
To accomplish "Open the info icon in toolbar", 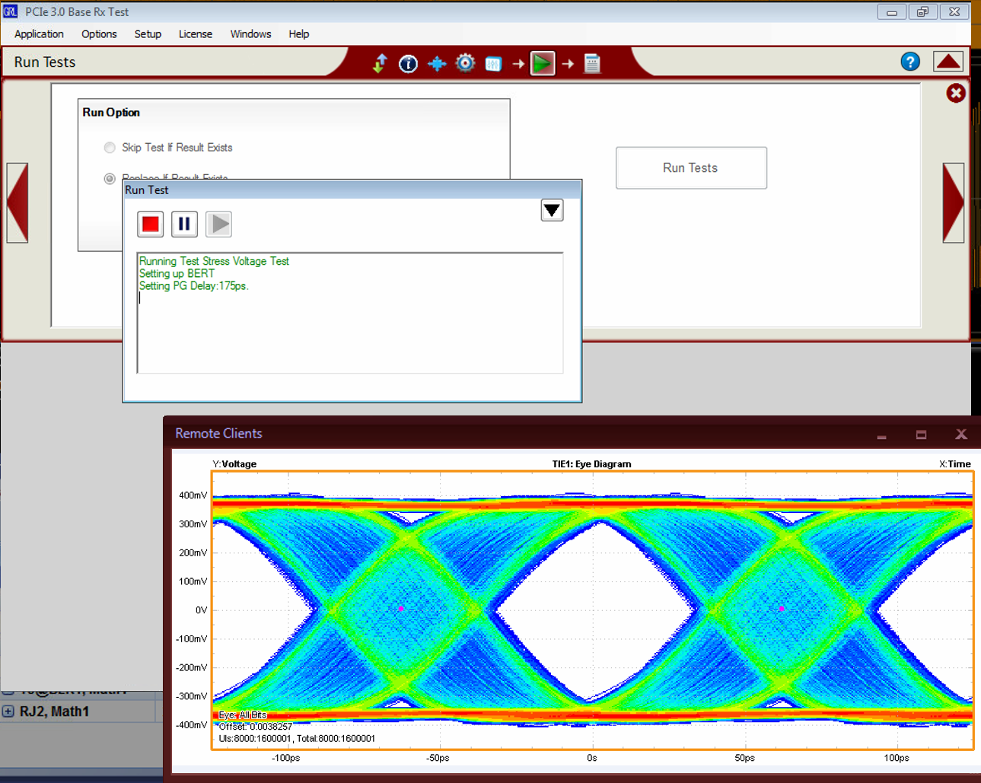I will (408, 63).
